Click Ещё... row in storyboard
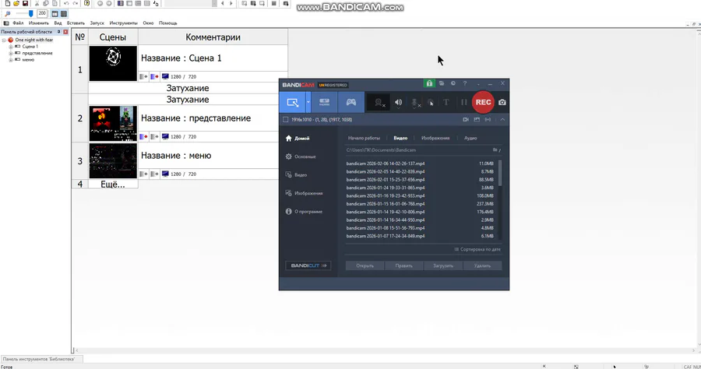Viewport: 701px width, 369px height. [x=113, y=184]
